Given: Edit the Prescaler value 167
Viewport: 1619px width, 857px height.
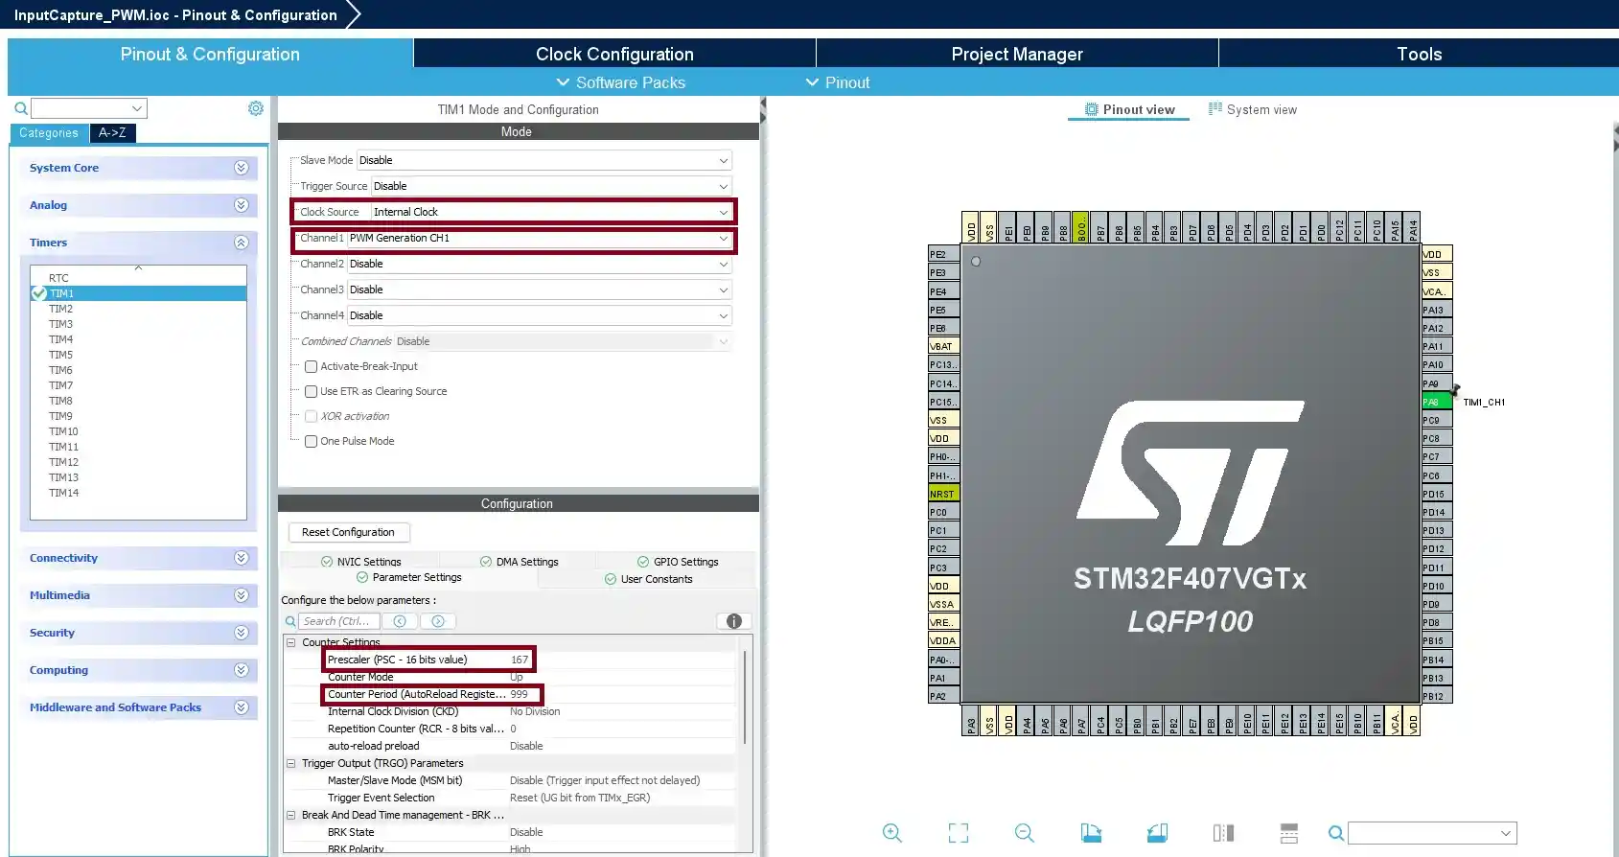Looking at the screenshot, I should [x=520, y=660].
